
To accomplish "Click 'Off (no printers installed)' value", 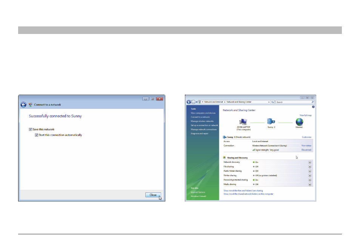I will [266, 175].
